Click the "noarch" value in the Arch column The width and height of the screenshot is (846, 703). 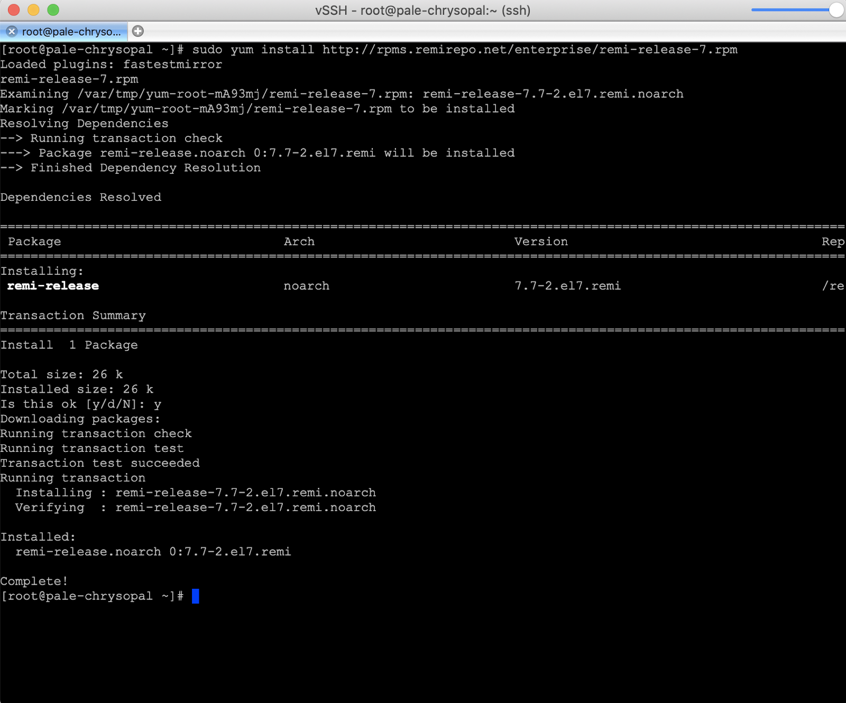click(307, 286)
